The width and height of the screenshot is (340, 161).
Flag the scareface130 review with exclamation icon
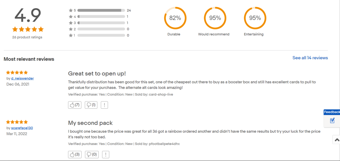pyautogui.click(x=105, y=154)
